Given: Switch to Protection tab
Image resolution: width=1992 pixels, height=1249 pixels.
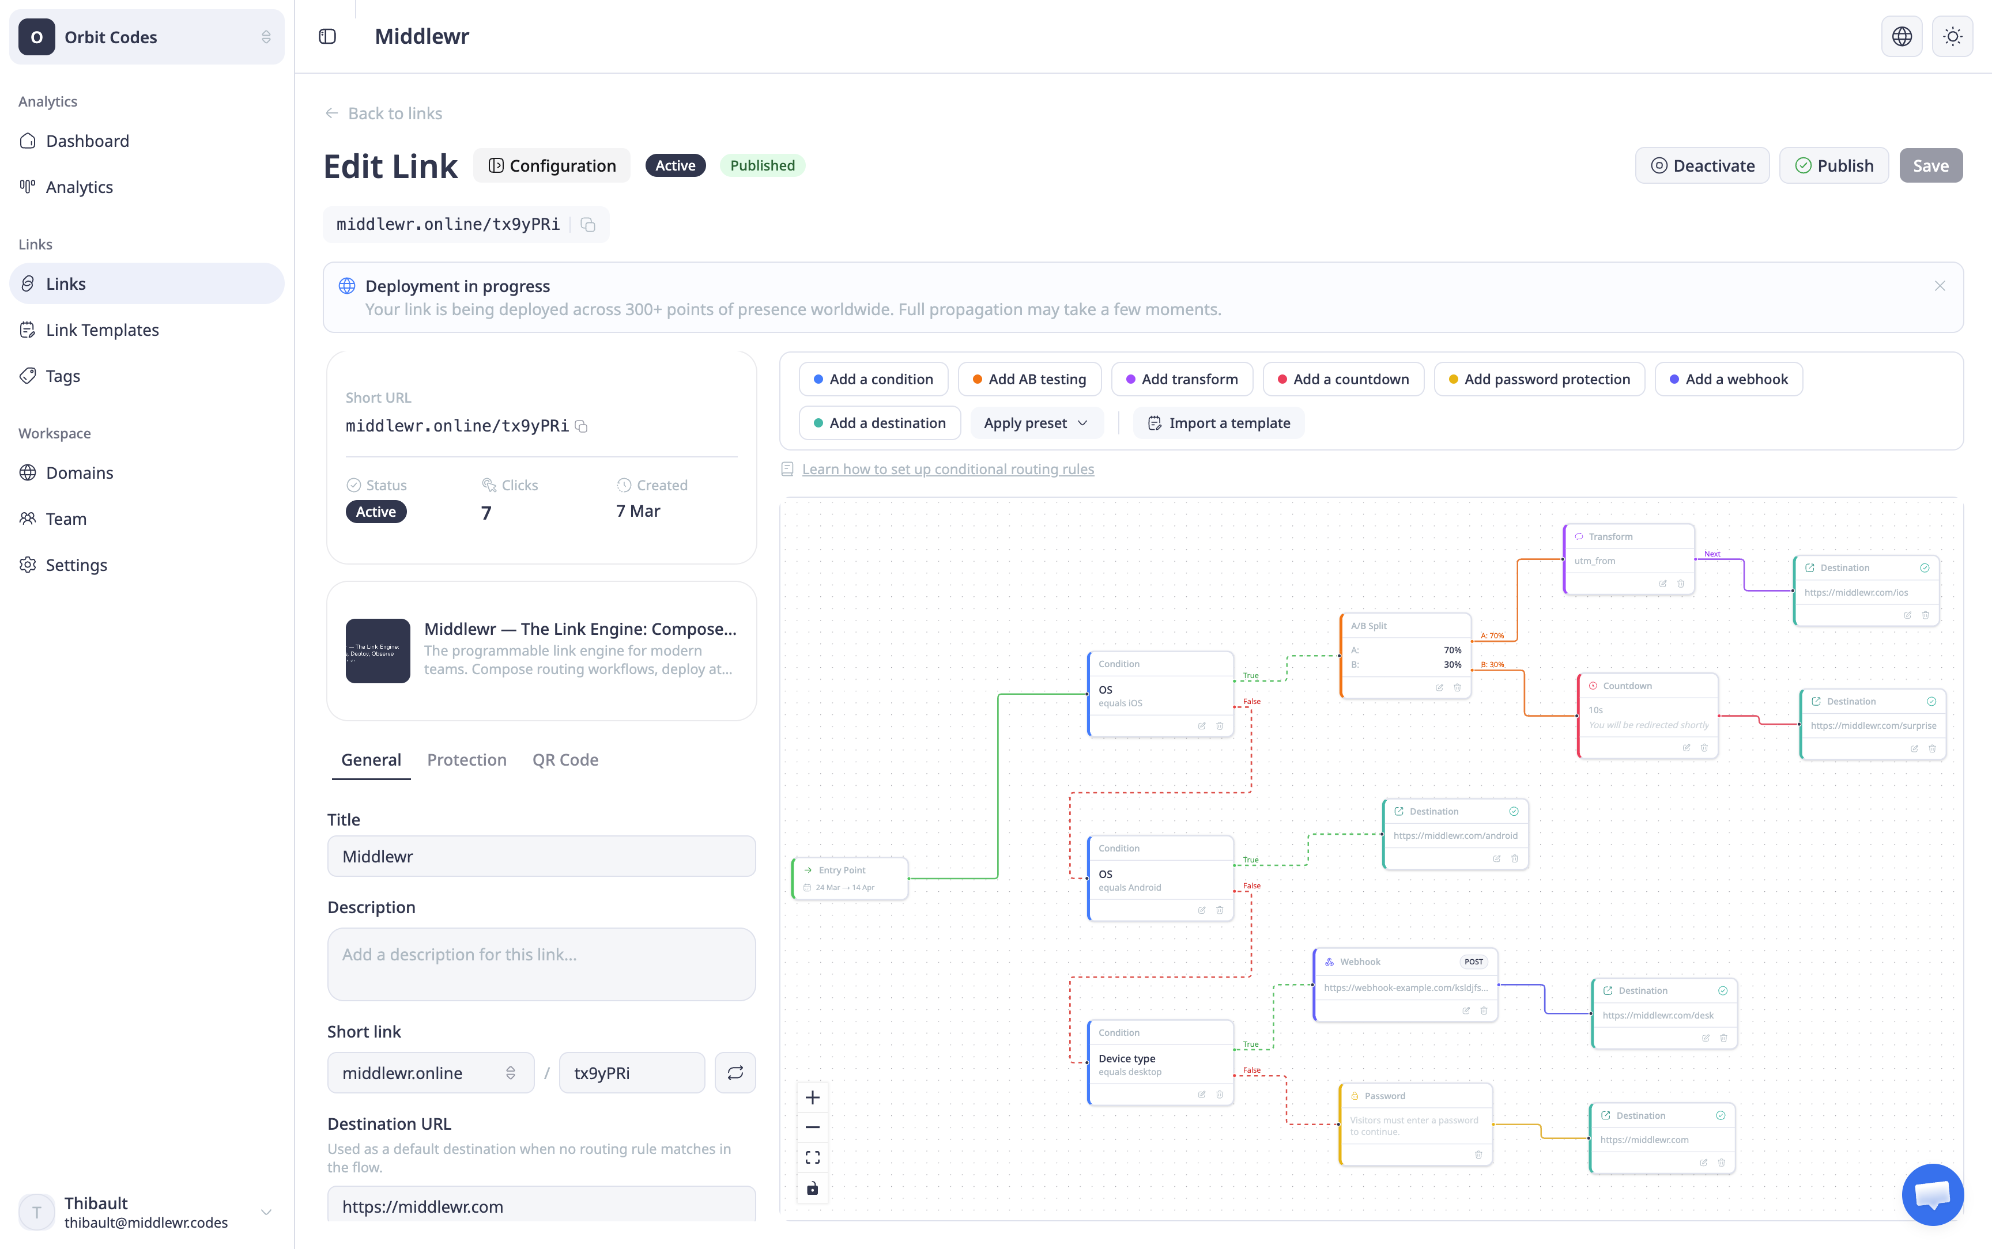Looking at the screenshot, I should (x=466, y=759).
